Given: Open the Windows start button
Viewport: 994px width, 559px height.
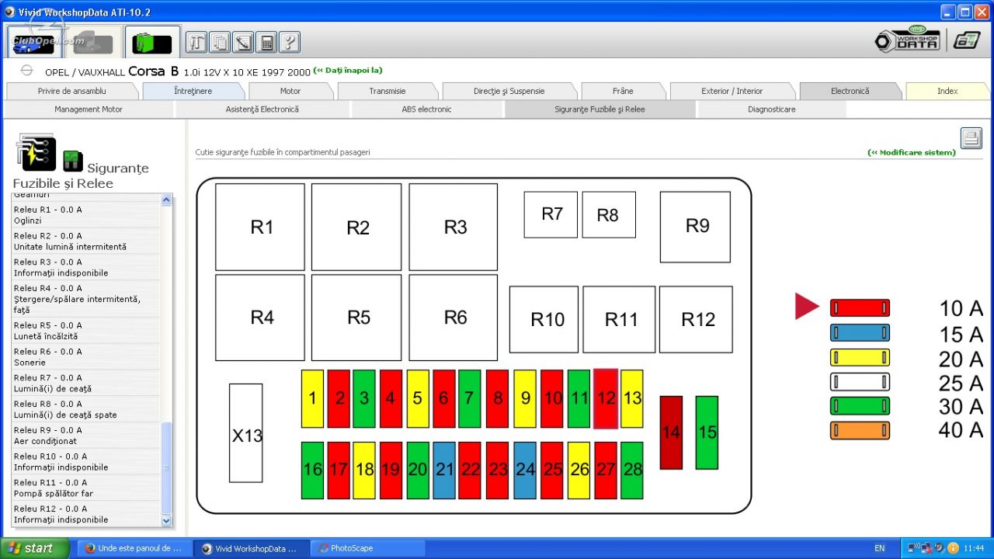Looking at the screenshot, I should 35,548.
